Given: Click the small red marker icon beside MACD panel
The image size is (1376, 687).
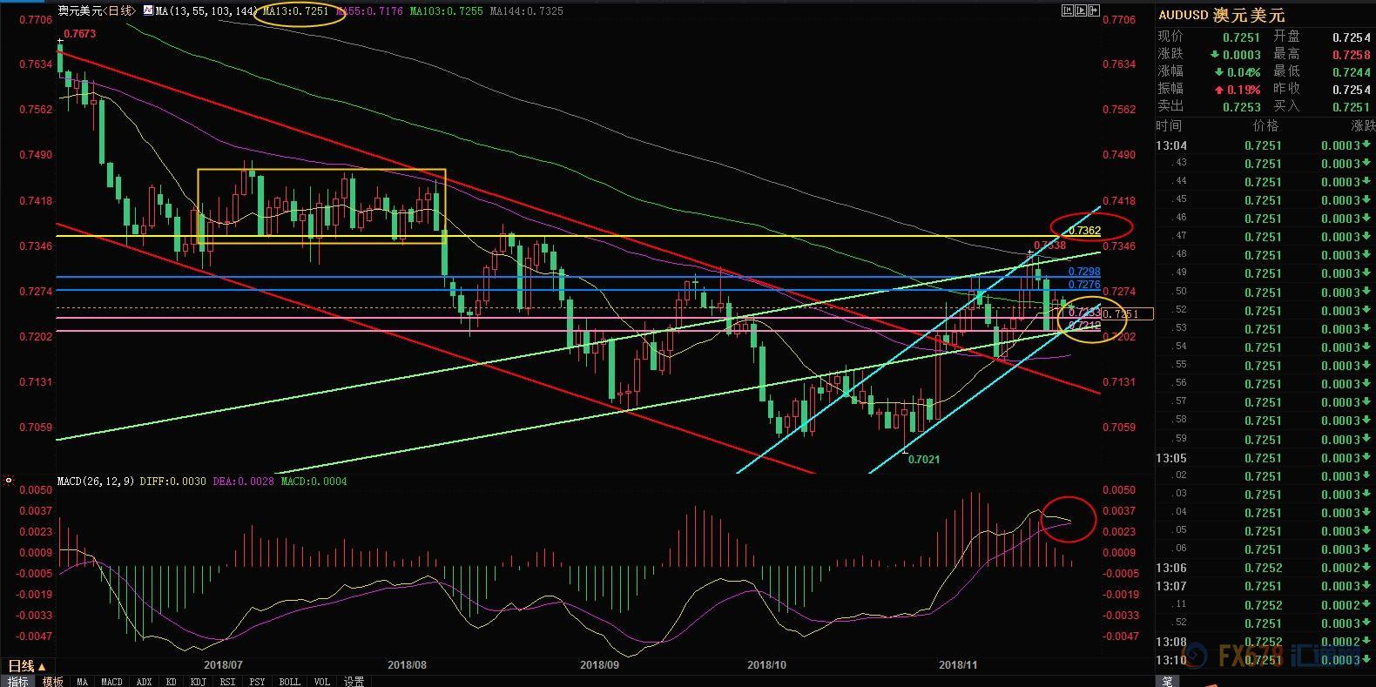Looking at the screenshot, I should point(8,480).
